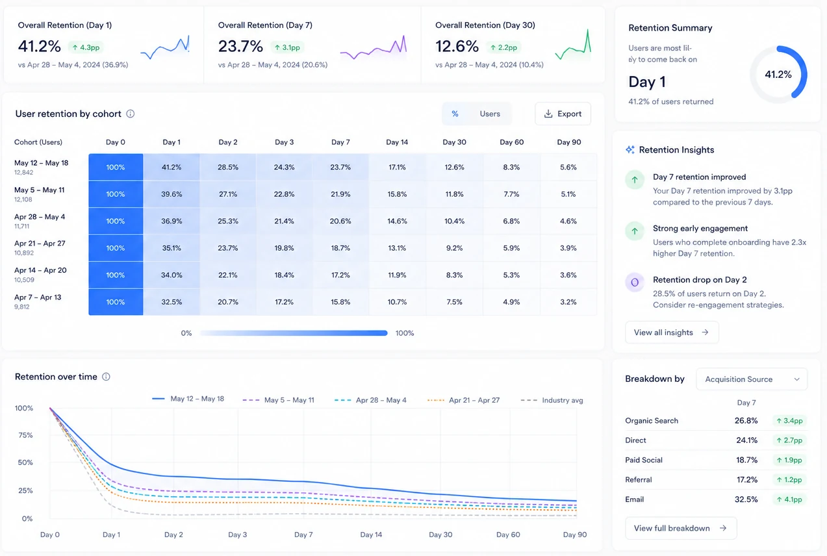
Task: Toggle the Industry avg legend series
Action: [552, 400]
